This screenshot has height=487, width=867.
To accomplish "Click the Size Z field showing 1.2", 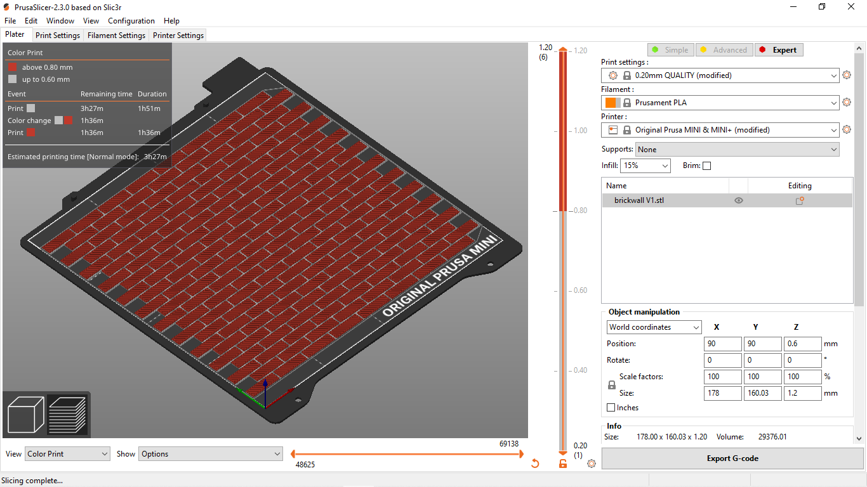I will pyautogui.click(x=803, y=393).
